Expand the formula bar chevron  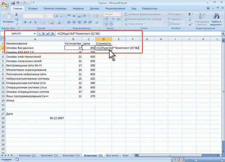(x=223, y=34)
